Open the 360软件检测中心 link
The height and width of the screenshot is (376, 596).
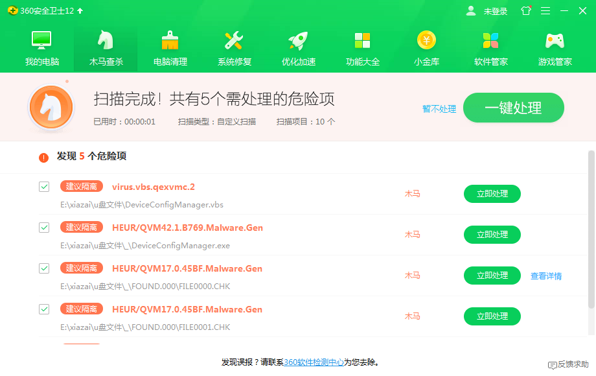tap(314, 362)
